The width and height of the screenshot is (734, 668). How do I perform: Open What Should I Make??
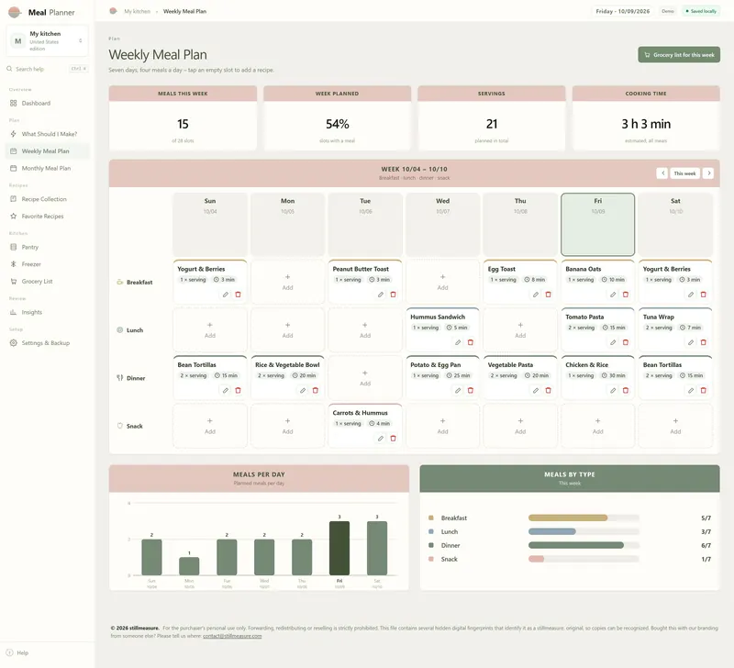point(48,134)
